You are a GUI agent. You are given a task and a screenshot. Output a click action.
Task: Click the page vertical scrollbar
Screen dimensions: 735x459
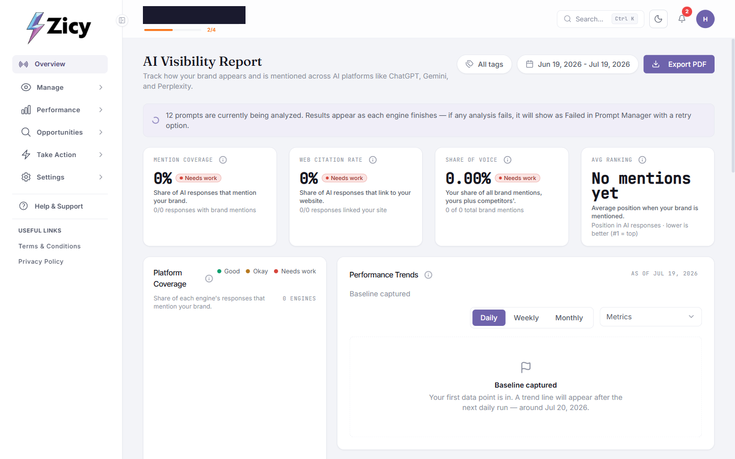(x=733, y=106)
